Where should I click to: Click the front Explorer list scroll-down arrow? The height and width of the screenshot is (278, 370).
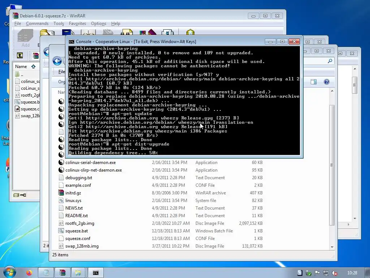[x=332, y=247]
